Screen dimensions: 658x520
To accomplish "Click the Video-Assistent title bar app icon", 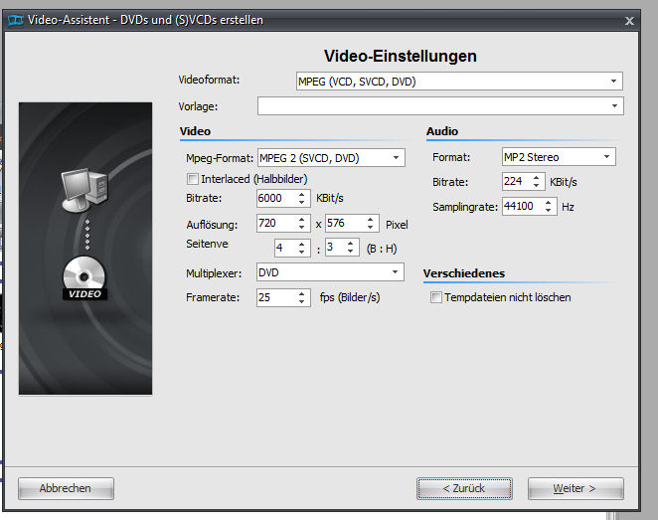I will [x=11, y=20].
